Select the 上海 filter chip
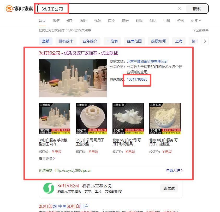This screenshot has height=212, width=220. [179, 41]
